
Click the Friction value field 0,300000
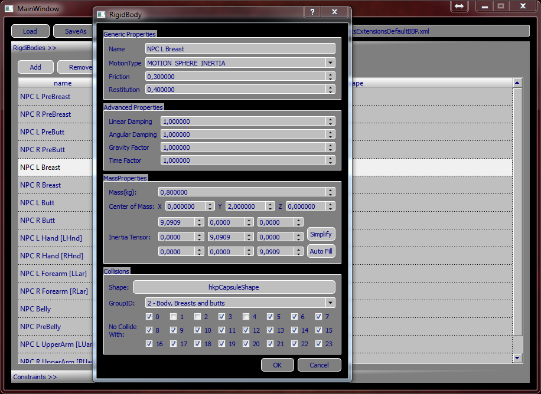click(236, 77)
